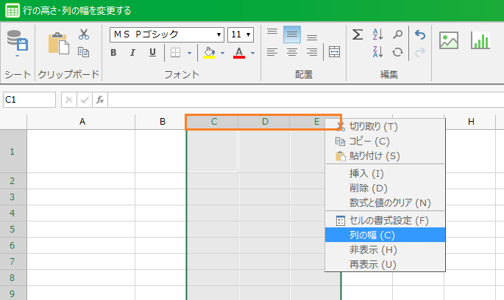The image size is (504, 300).
Task: Expand the borders dropdown arrow
Action: pyautogui.click(x=189, y=53)
